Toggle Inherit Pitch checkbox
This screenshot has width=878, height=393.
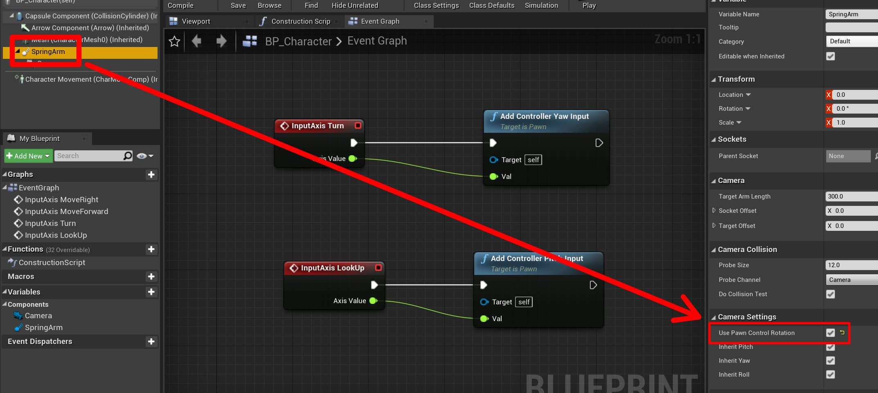831,347
